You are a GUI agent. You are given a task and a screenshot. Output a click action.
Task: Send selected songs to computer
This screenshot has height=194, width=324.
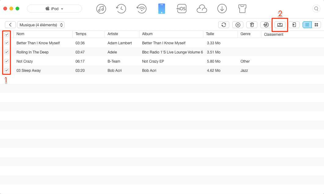tap(280, 25)
